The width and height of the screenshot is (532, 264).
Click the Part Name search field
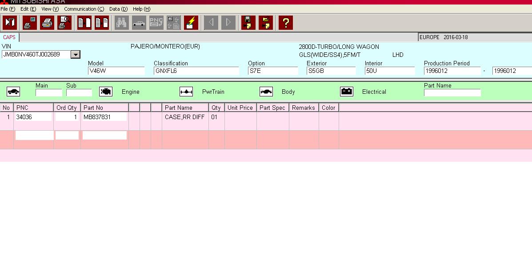coord(452,92)
